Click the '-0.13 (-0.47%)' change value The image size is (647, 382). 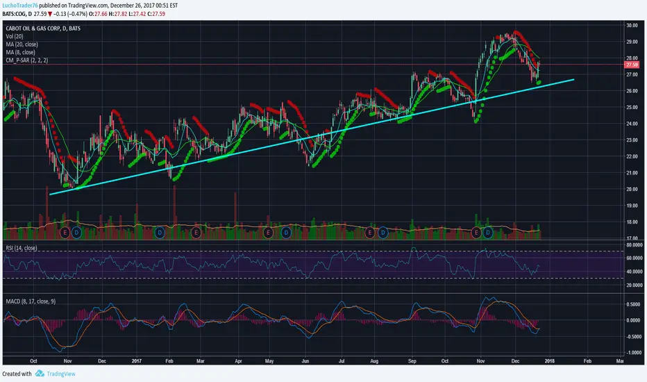tap(70, 14)
